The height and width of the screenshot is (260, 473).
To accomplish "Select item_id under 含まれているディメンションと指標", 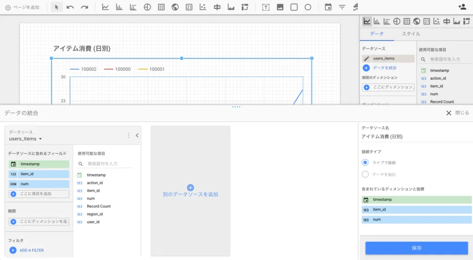I will [417, 210].
